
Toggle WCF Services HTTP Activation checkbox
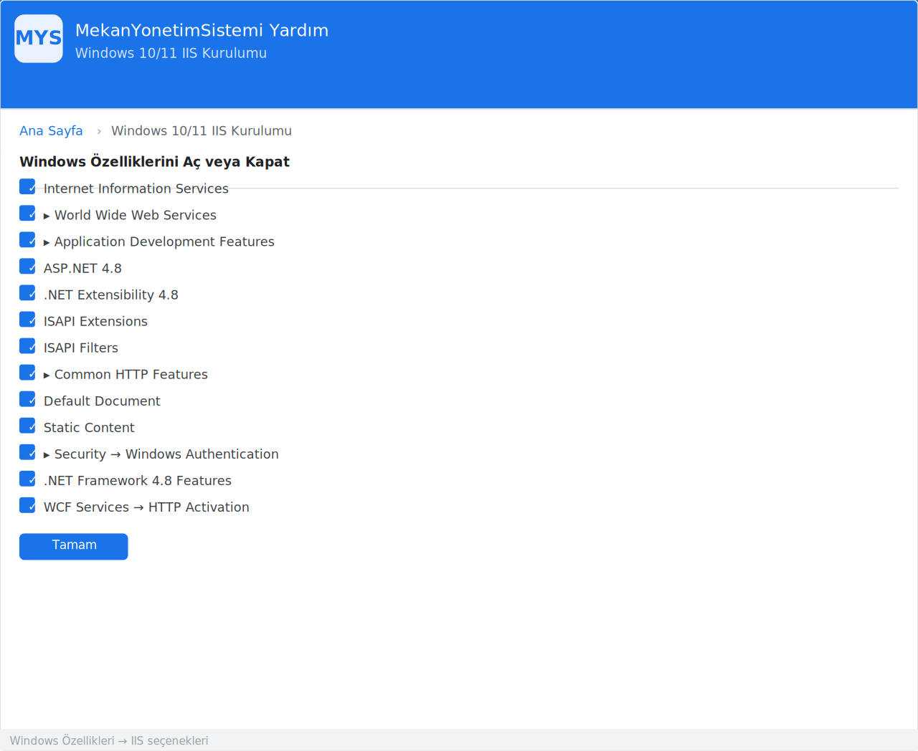pos(27,505)
